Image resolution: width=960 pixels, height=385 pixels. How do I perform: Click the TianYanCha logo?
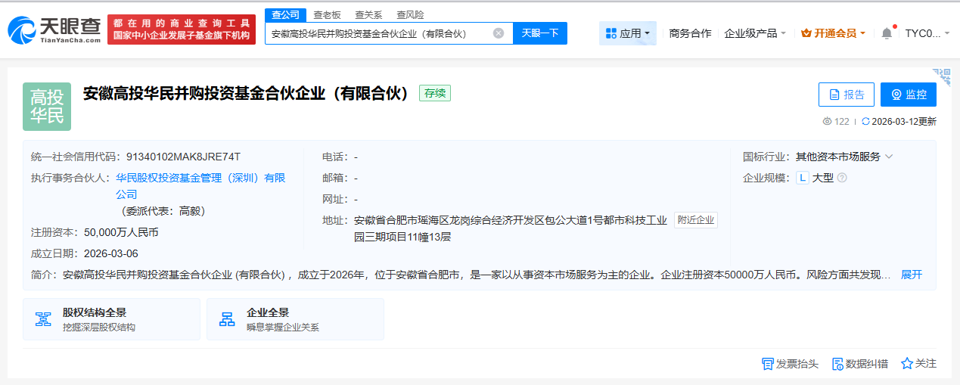tap(54, 30)
